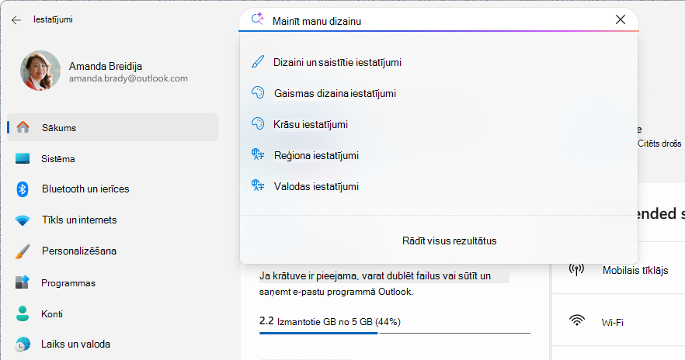Click the palette icon beside Krāsu iestatījumi
This screenshot has height=360, width=685.
(x=258, y=123)
